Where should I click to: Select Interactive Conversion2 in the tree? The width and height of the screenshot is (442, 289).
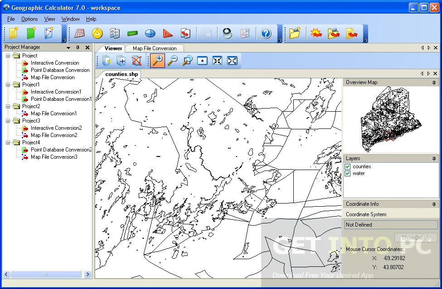click(56, 128)
